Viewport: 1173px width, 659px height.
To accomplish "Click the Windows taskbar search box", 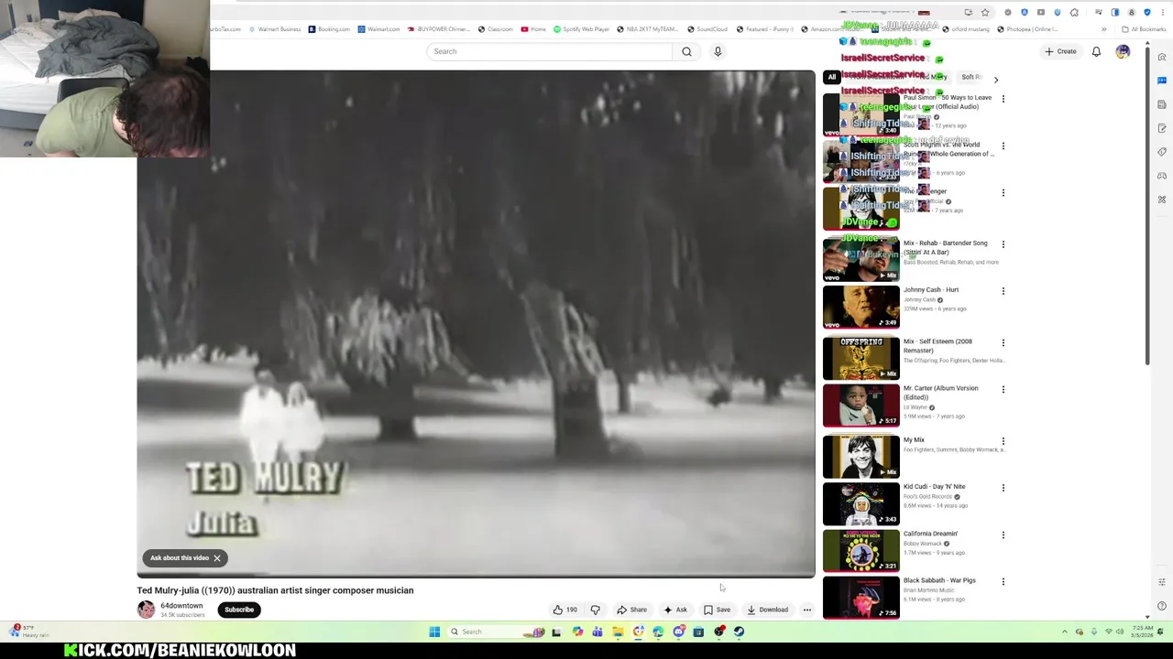I will (x=495, y=632).
